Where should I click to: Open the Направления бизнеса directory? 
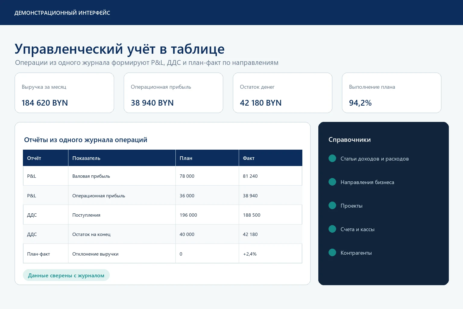[x=367, y=182]
